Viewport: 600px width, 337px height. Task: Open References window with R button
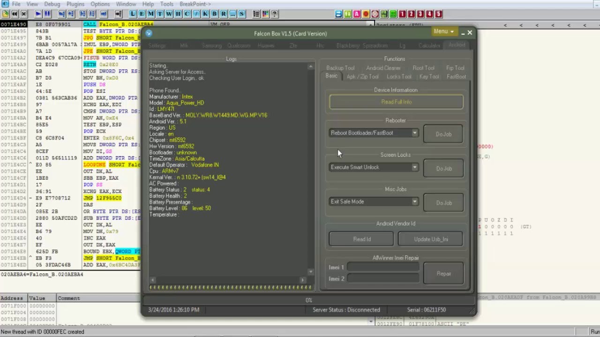[x=224, y=14]
